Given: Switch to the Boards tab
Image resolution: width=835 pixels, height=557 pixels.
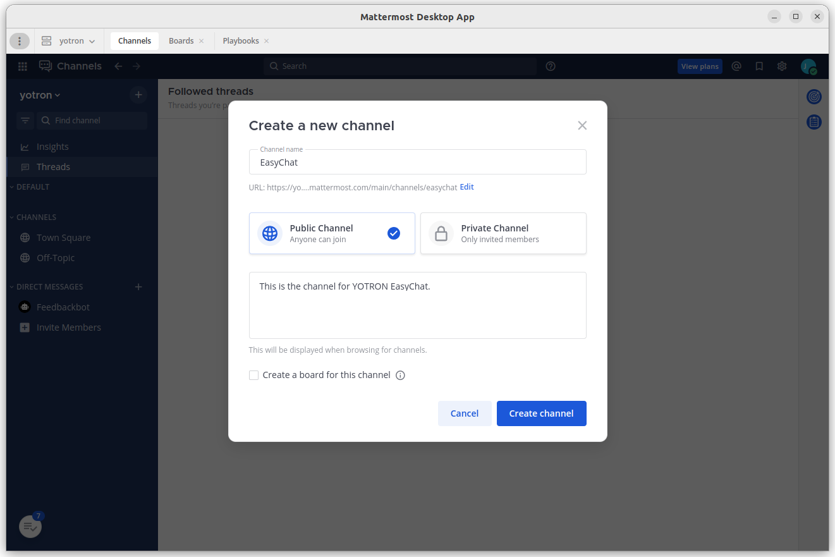Looking at the screenshot, I should [181, 41].
